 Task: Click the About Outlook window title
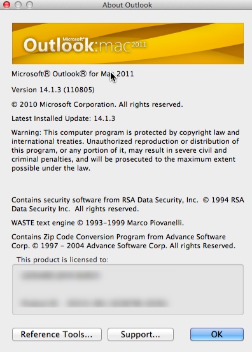[x=127, y=5]
